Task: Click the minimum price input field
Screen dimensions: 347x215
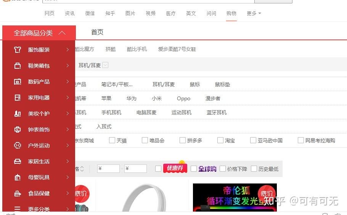Action: tap(108, 169)
